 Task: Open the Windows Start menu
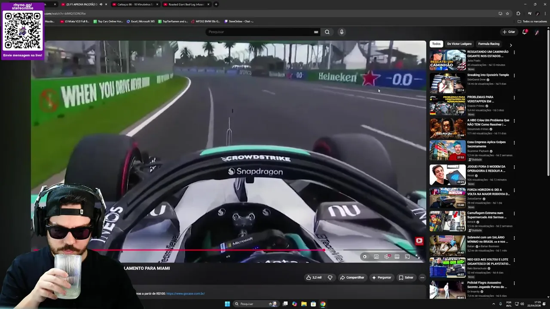point(227,304)
